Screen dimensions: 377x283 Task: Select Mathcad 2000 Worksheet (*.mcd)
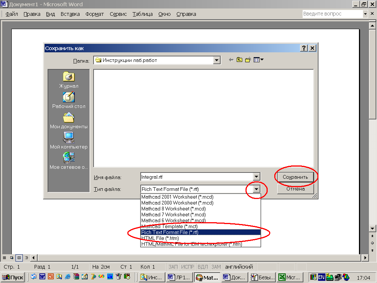tap(201, 203)
